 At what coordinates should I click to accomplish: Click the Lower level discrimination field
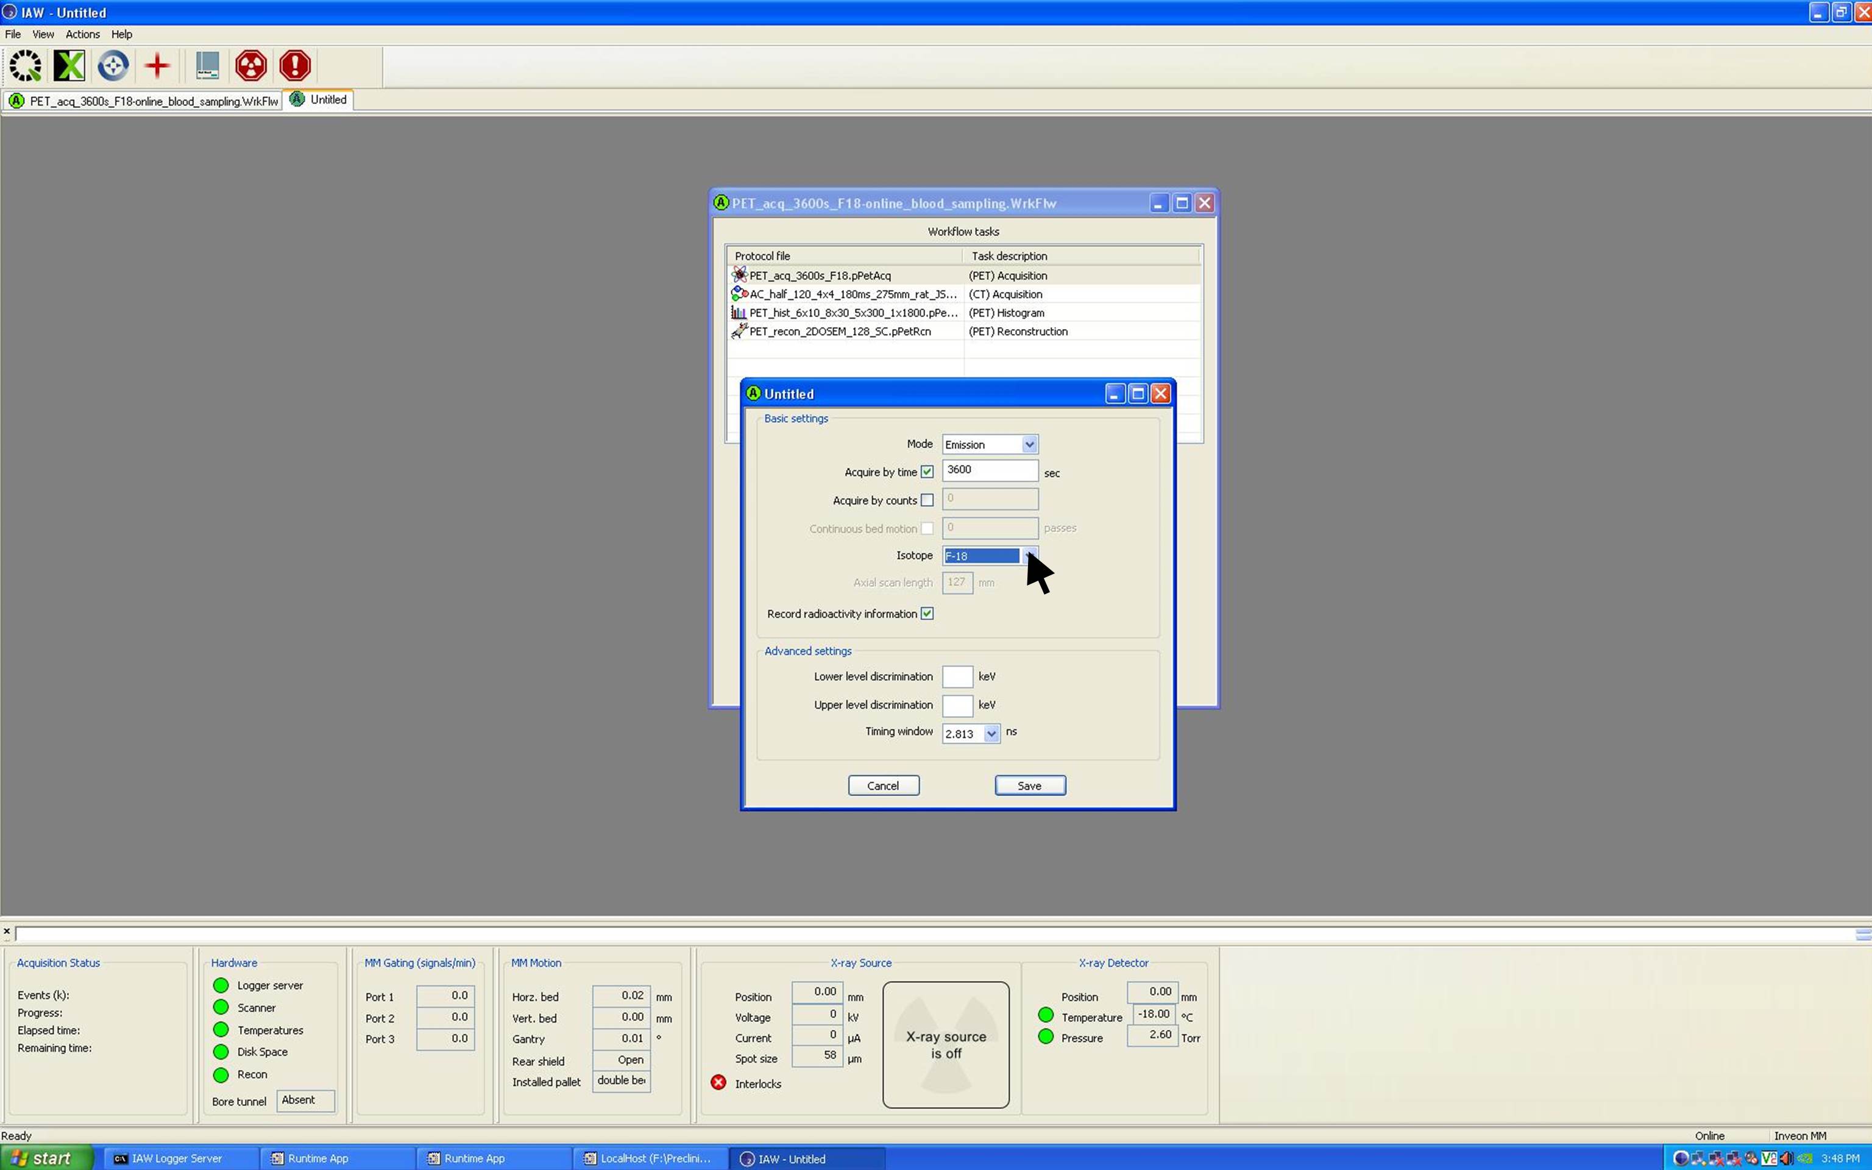pyautogui.click(x=957, y=677)
